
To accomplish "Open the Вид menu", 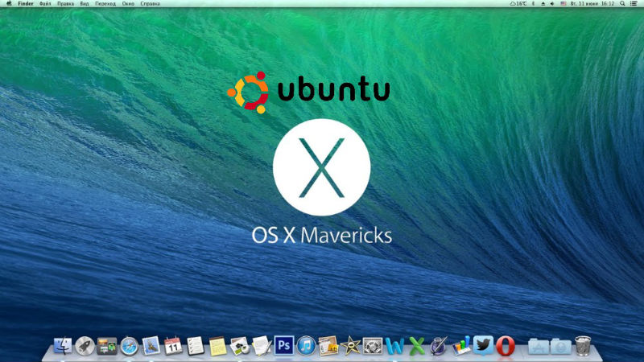I will pos(85,3).
